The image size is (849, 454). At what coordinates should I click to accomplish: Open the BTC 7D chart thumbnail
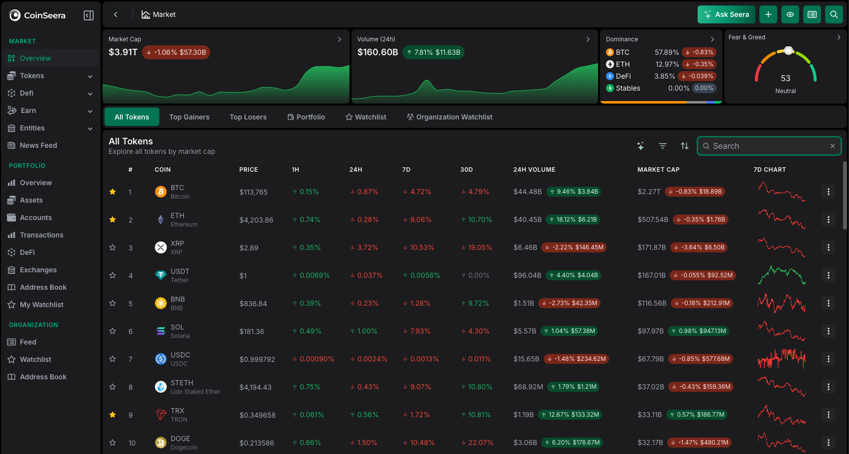781,192
